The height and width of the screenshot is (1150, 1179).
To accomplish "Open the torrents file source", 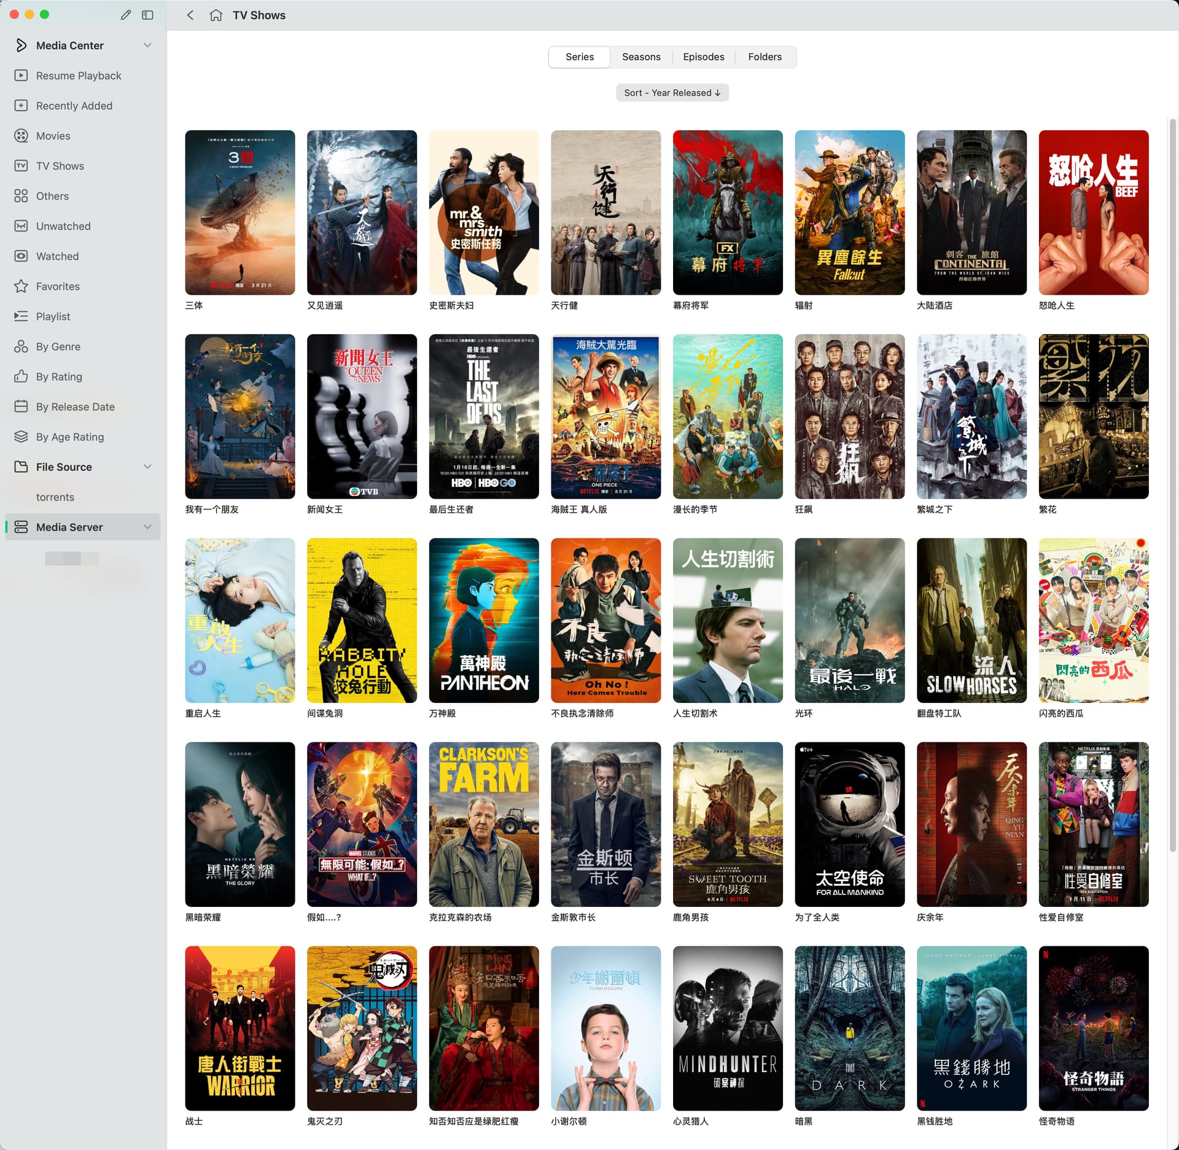I will pos(55,497).
